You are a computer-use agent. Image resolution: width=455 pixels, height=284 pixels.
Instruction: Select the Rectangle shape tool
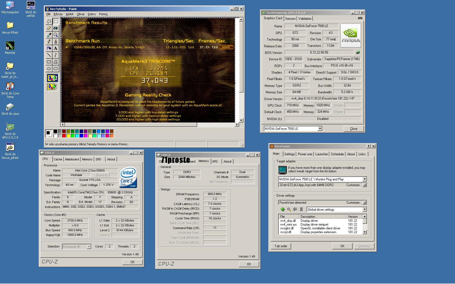coord(49,62)
